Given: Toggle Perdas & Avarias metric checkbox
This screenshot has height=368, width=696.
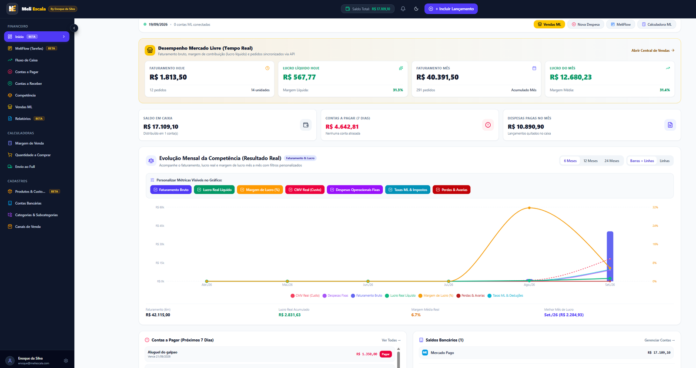Looking at the screenshot, I should 452,190.
